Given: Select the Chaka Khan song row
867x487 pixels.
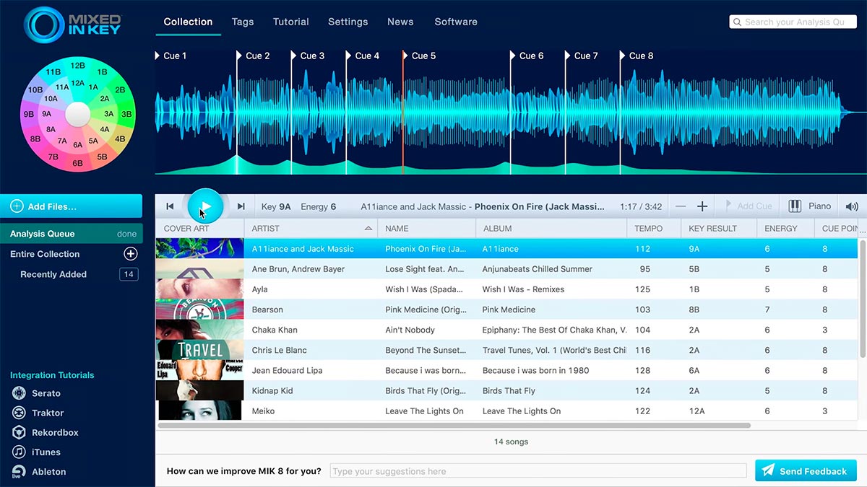Looking at the screenshot, I should coord(506,330).
